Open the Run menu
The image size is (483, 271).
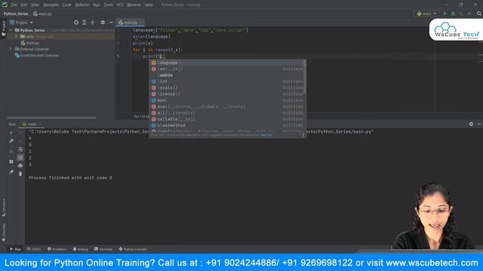[97, 5]
